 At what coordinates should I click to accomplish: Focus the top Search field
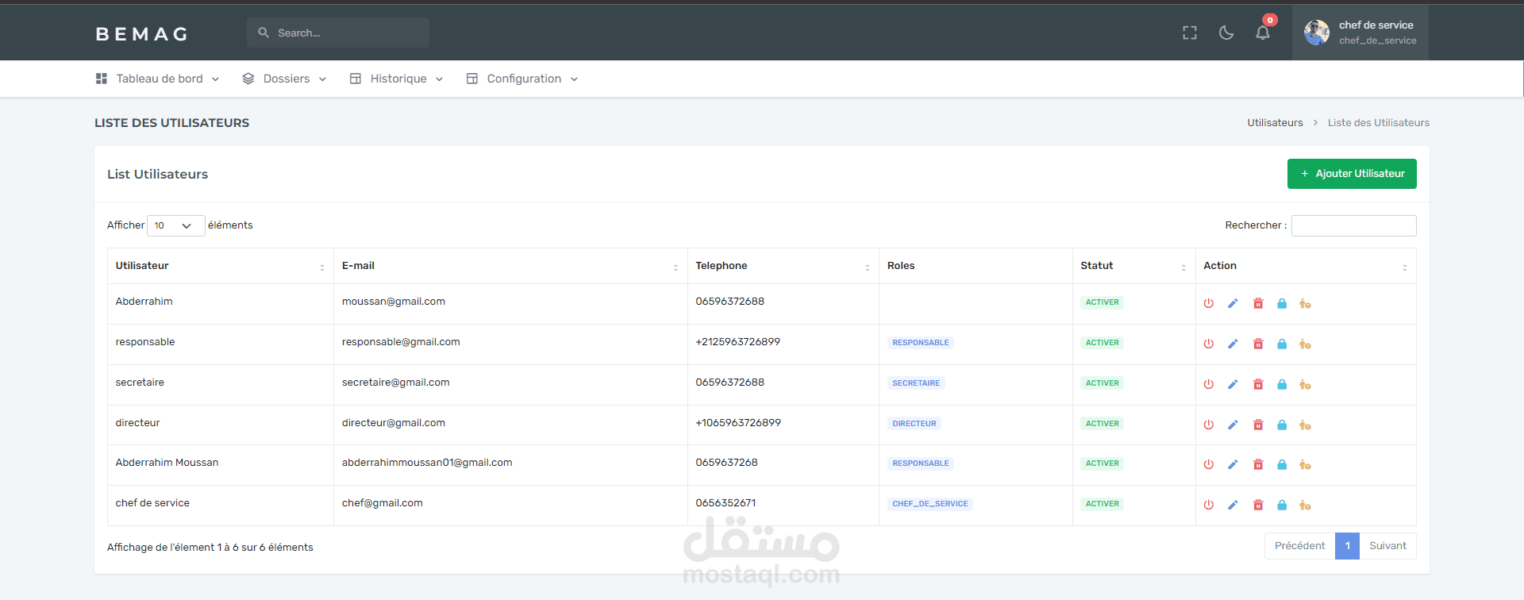pos(338,33)
